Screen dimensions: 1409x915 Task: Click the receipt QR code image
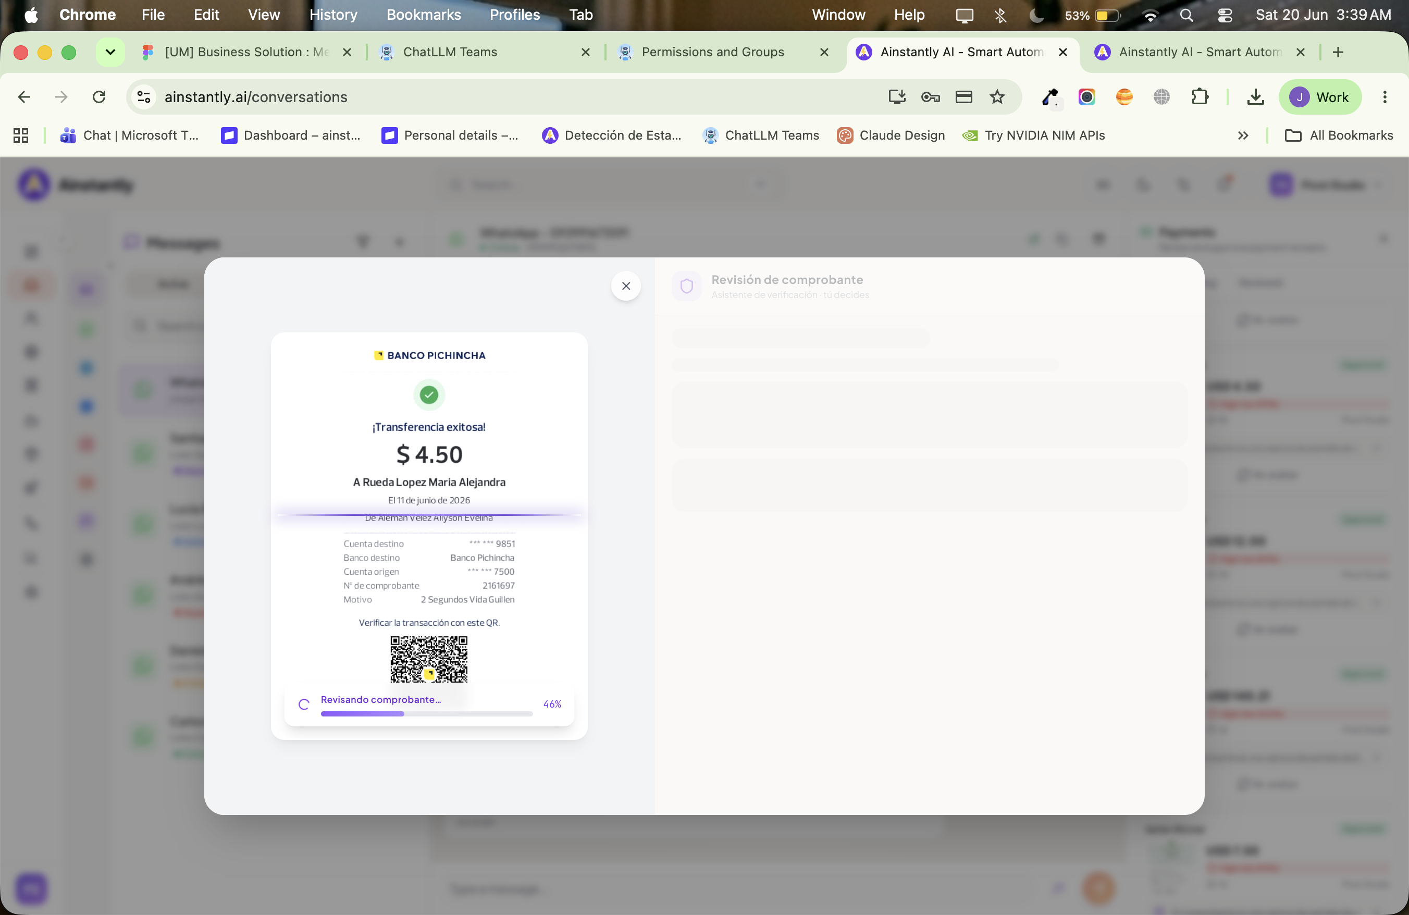(x=429, y=659)
